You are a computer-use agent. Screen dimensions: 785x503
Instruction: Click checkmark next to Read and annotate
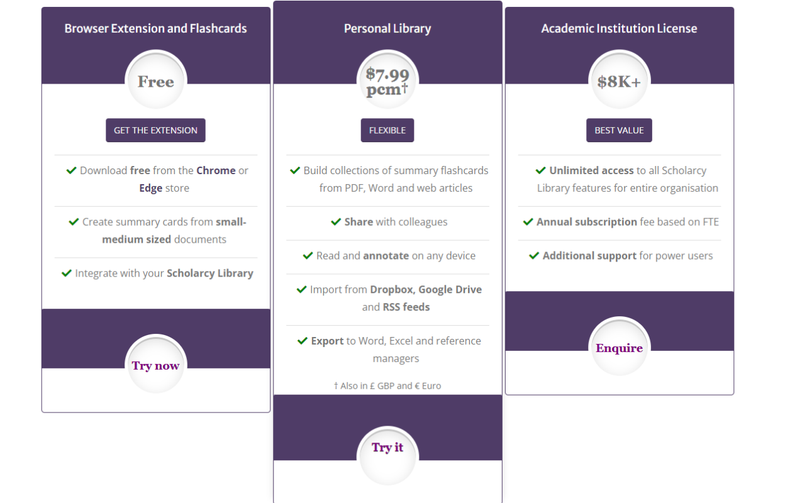(x=308, y=256)
